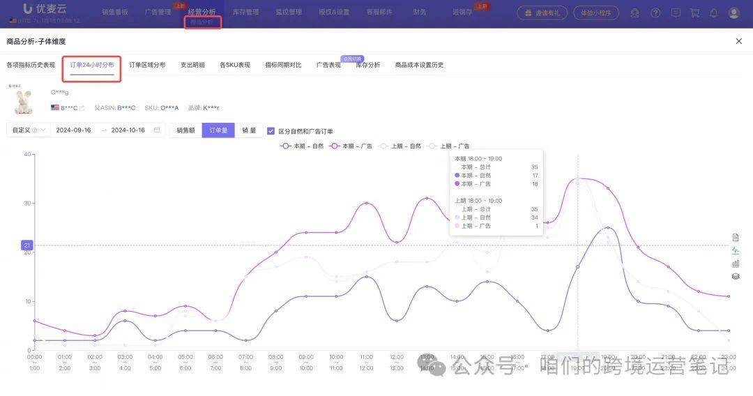Open 经营分析 in top navigation

point(201,12)
